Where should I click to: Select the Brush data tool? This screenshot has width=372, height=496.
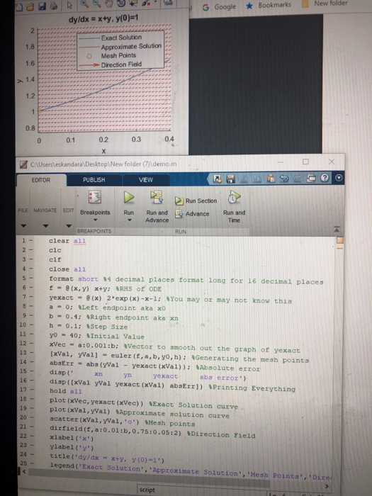[x=146, y=3]
